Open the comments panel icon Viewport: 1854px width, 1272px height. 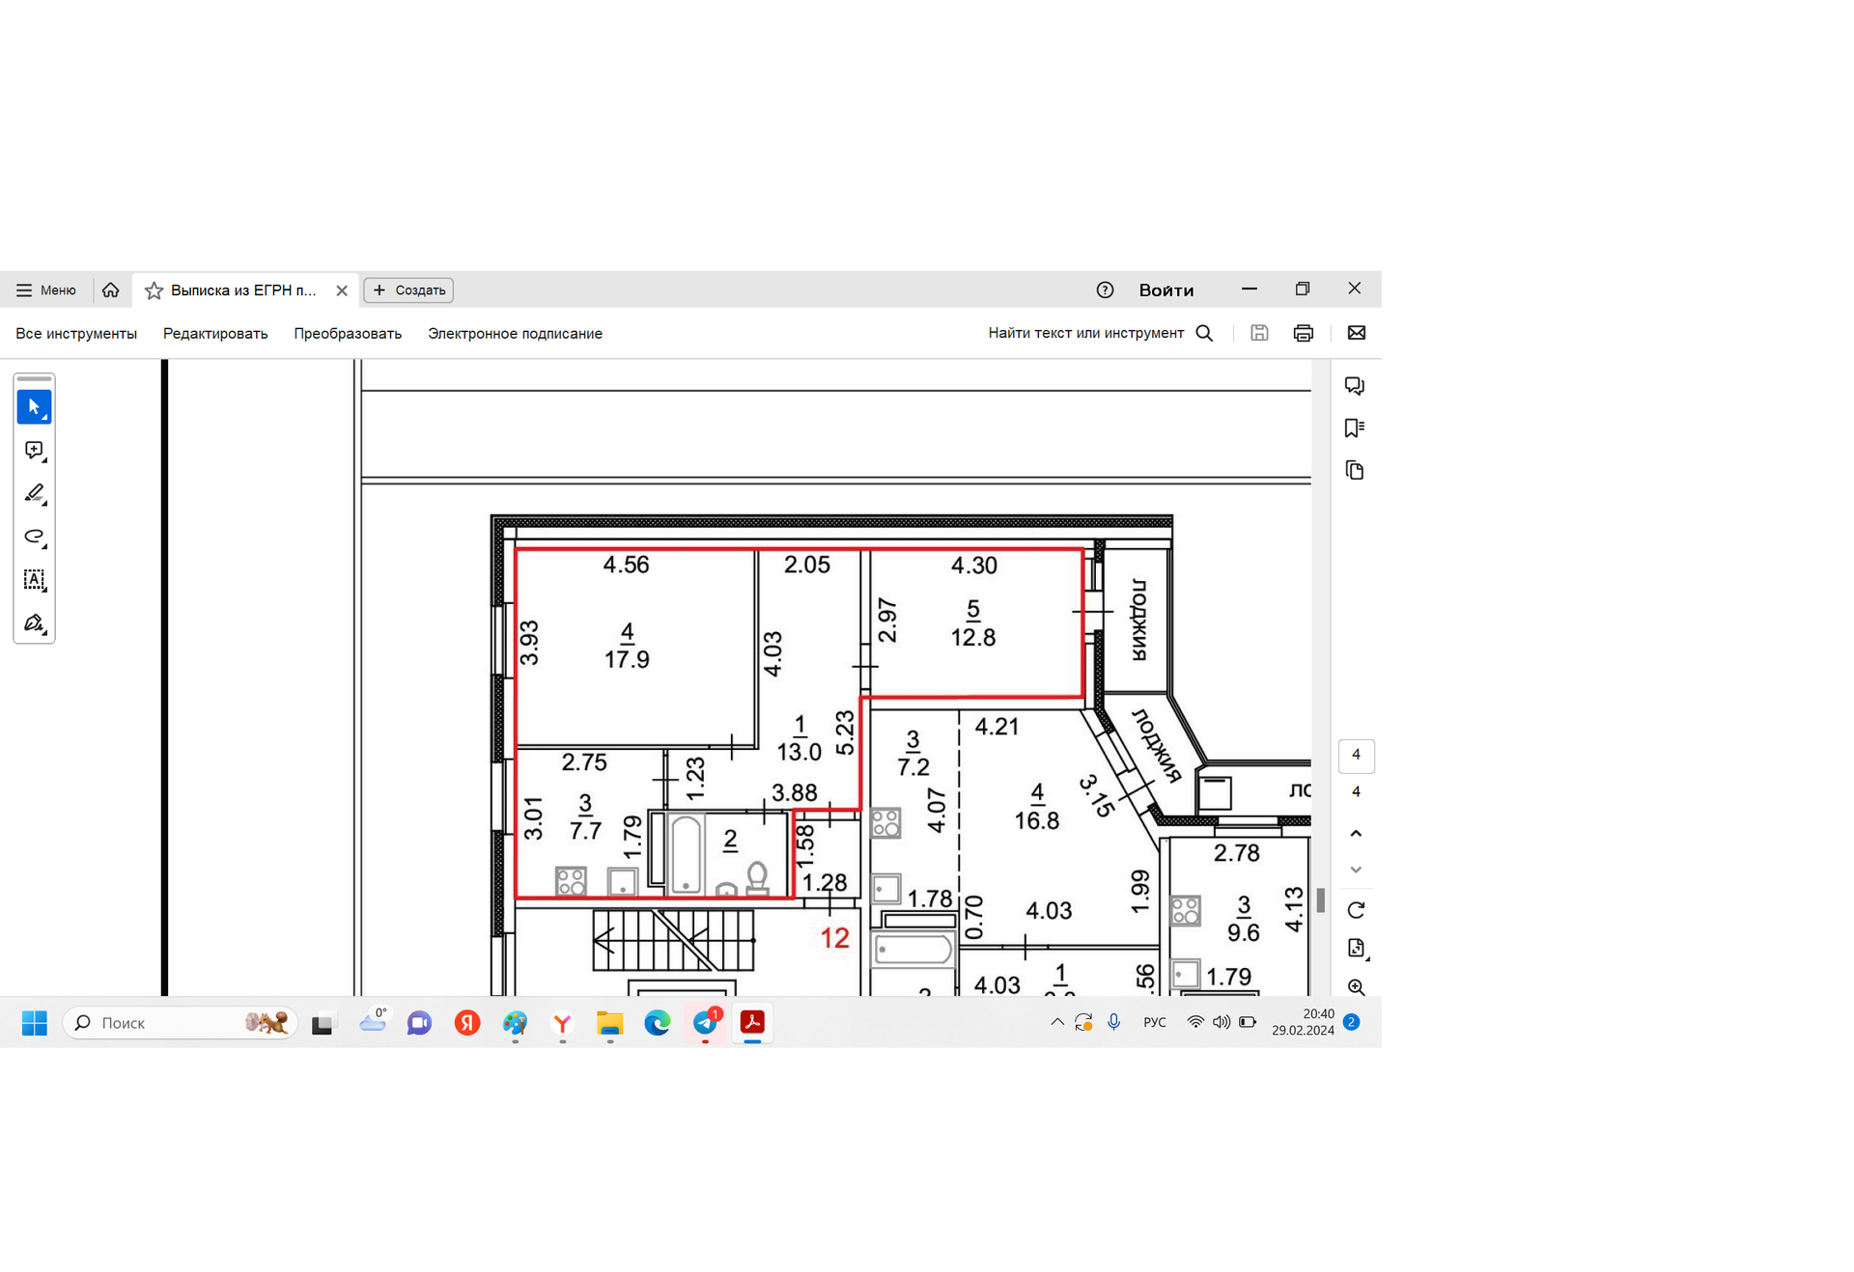(1354, 386)
